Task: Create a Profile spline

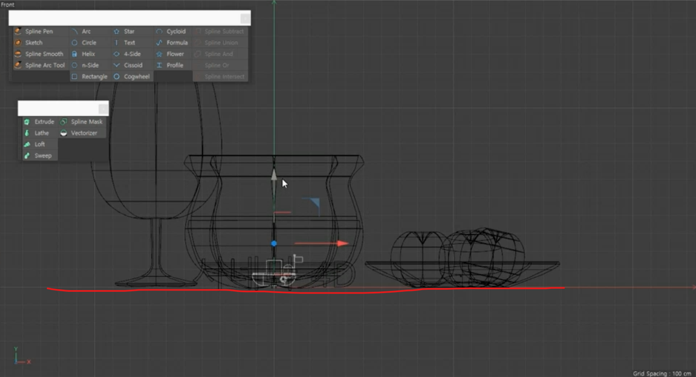Action: point(173,65)
